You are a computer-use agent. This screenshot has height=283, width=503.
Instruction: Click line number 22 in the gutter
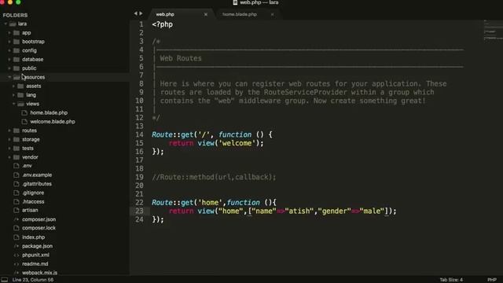(139, 203)
